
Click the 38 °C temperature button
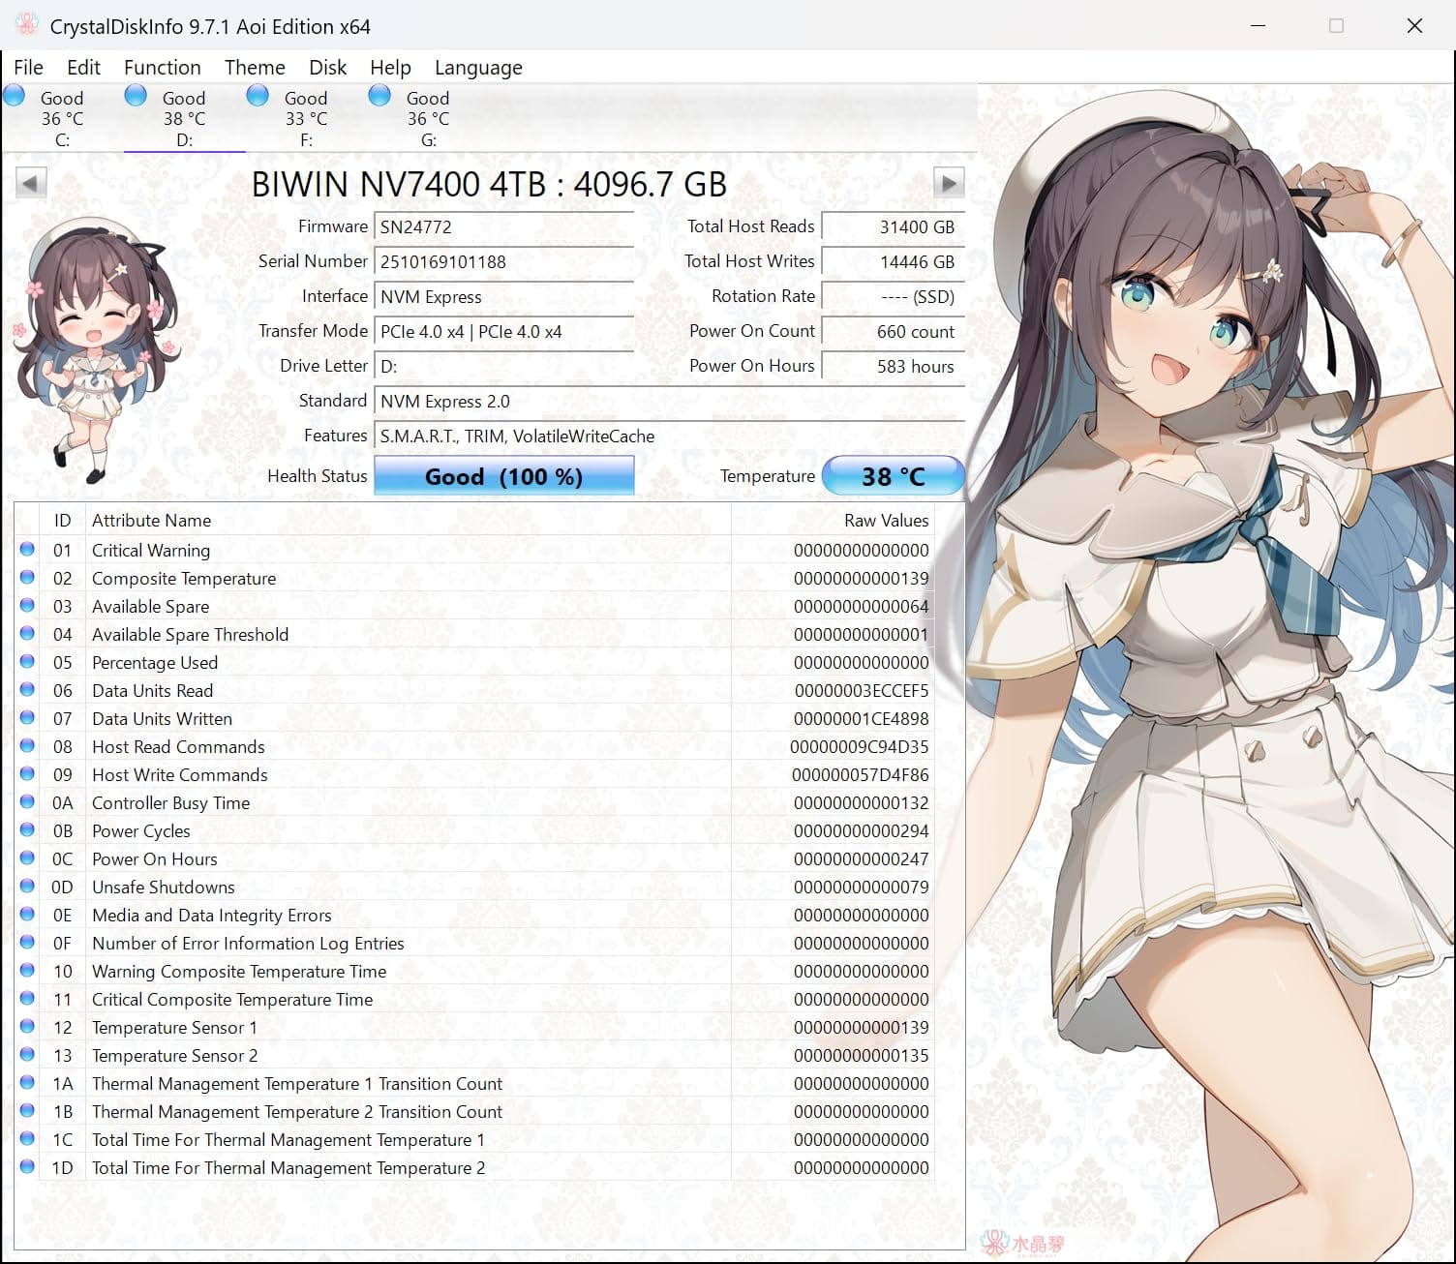893,476
